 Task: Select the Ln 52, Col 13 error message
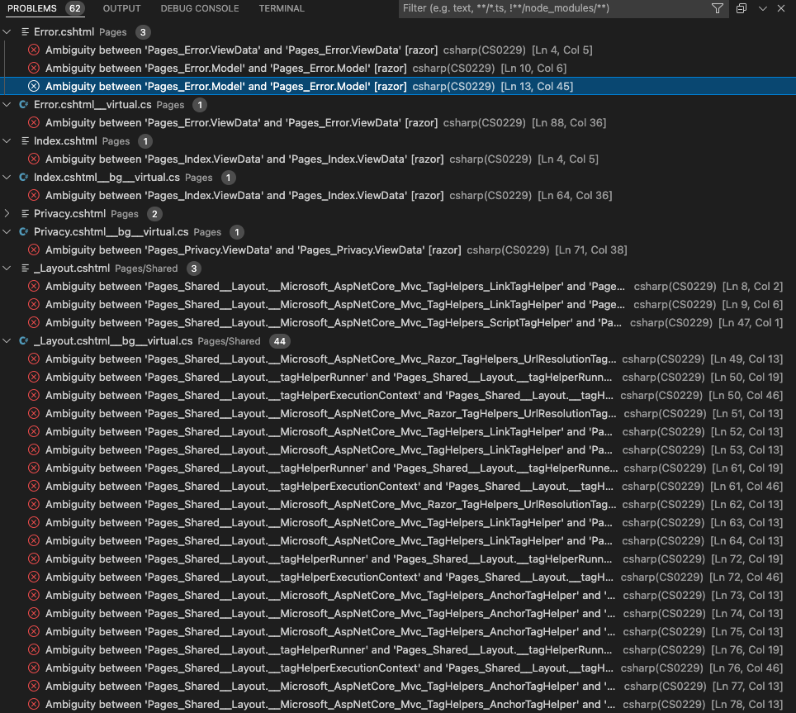coord(329,431)
